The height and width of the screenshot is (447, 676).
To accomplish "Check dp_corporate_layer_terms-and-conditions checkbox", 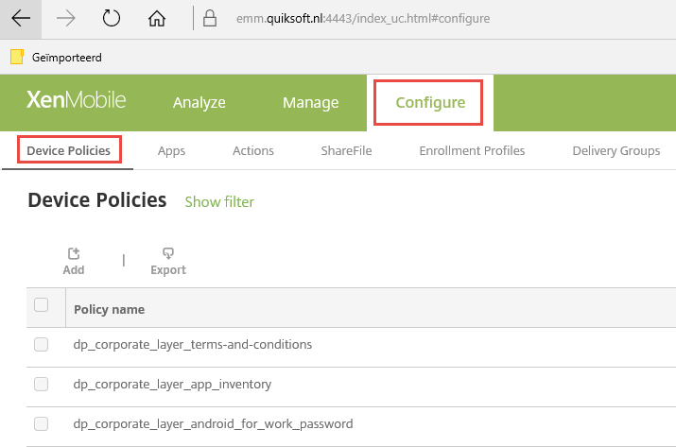I will point(41,345).
